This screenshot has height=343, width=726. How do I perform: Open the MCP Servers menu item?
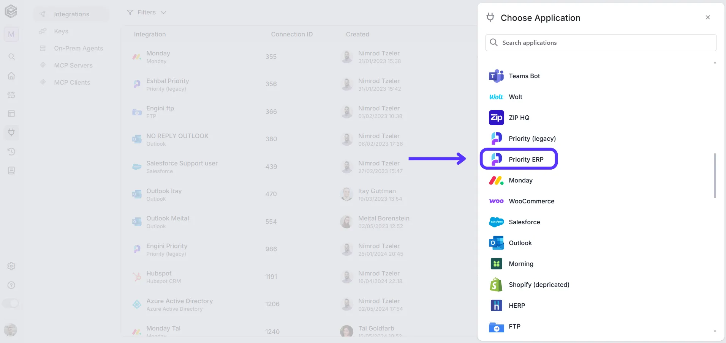pos(73,65)
